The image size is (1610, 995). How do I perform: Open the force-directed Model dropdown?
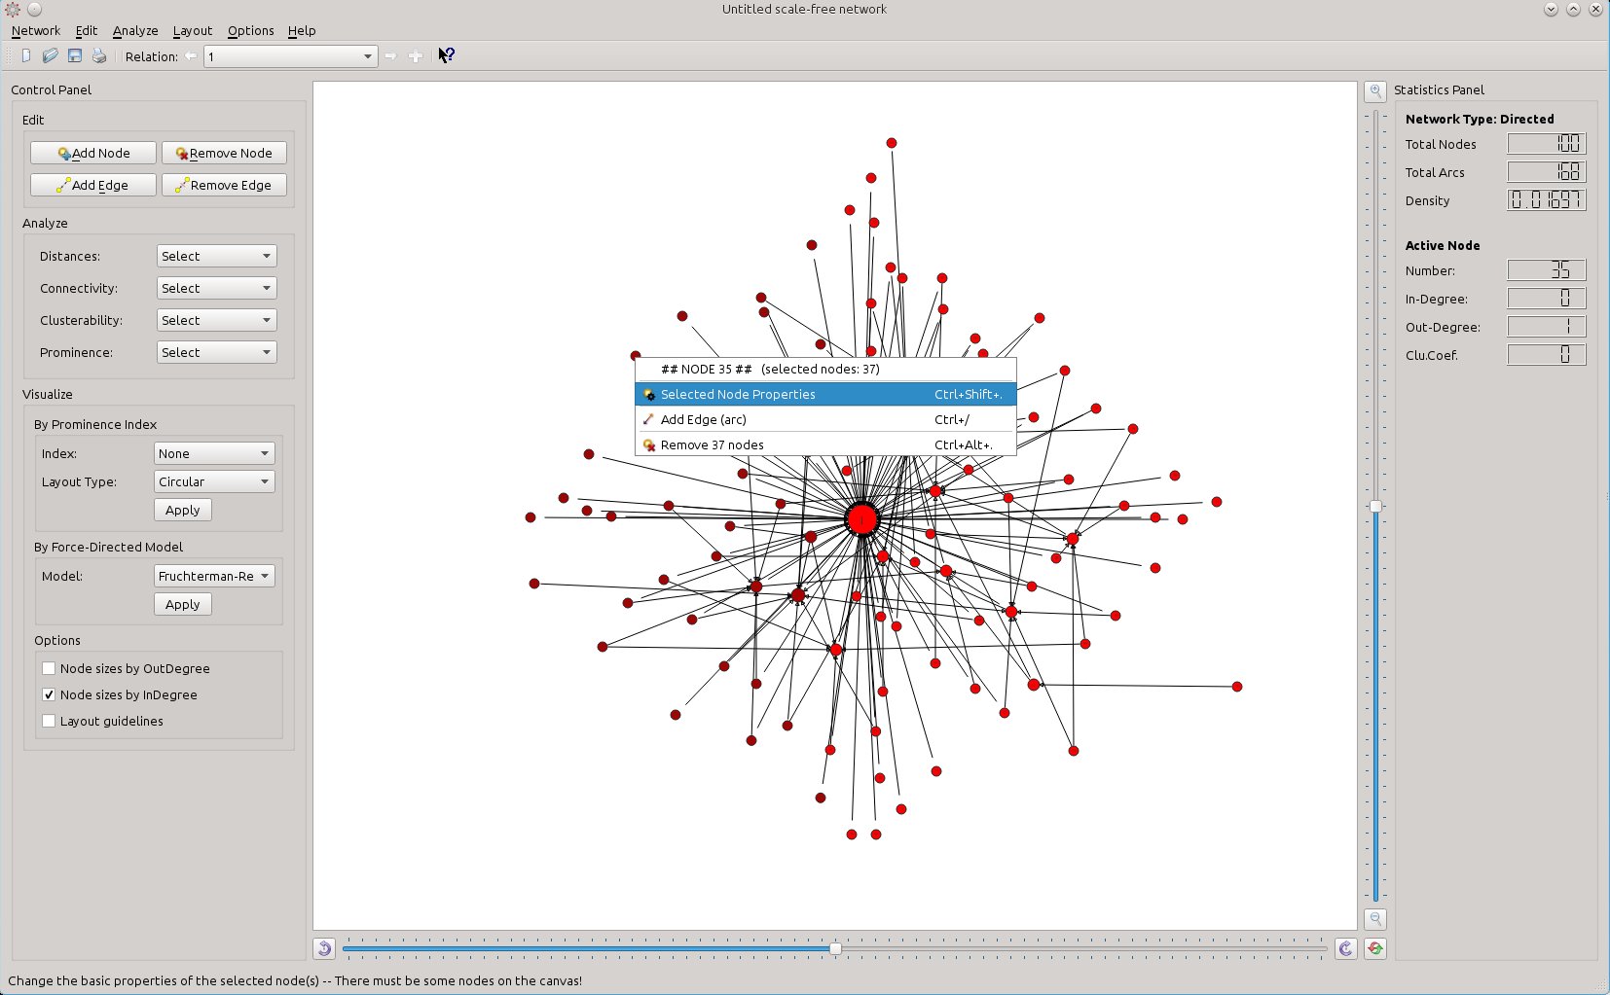point(214,576)
